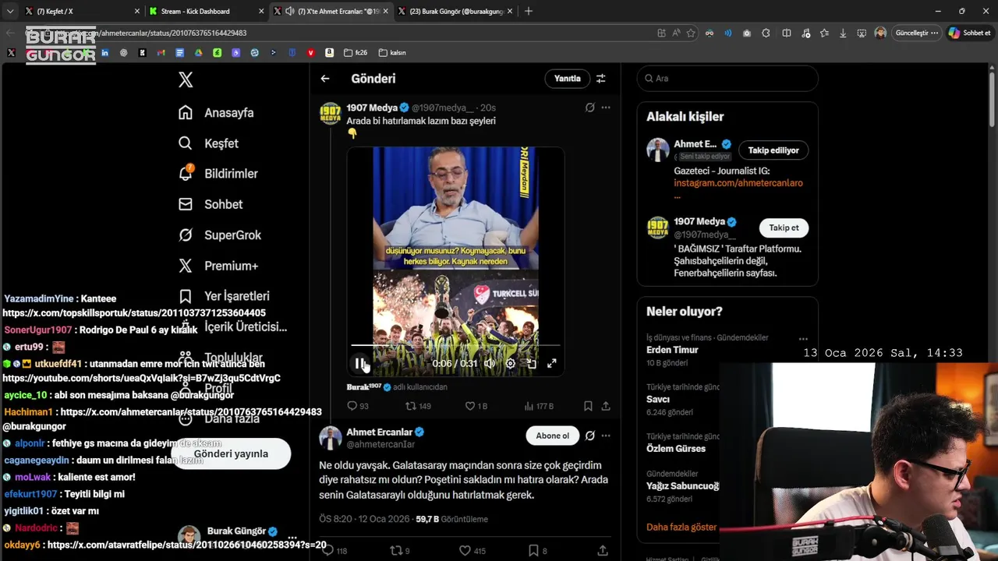This screenshot has width=998, height=561.
Task: Click the reply icon showing 93
Action: pyautogui.click(x=358, y=406)
